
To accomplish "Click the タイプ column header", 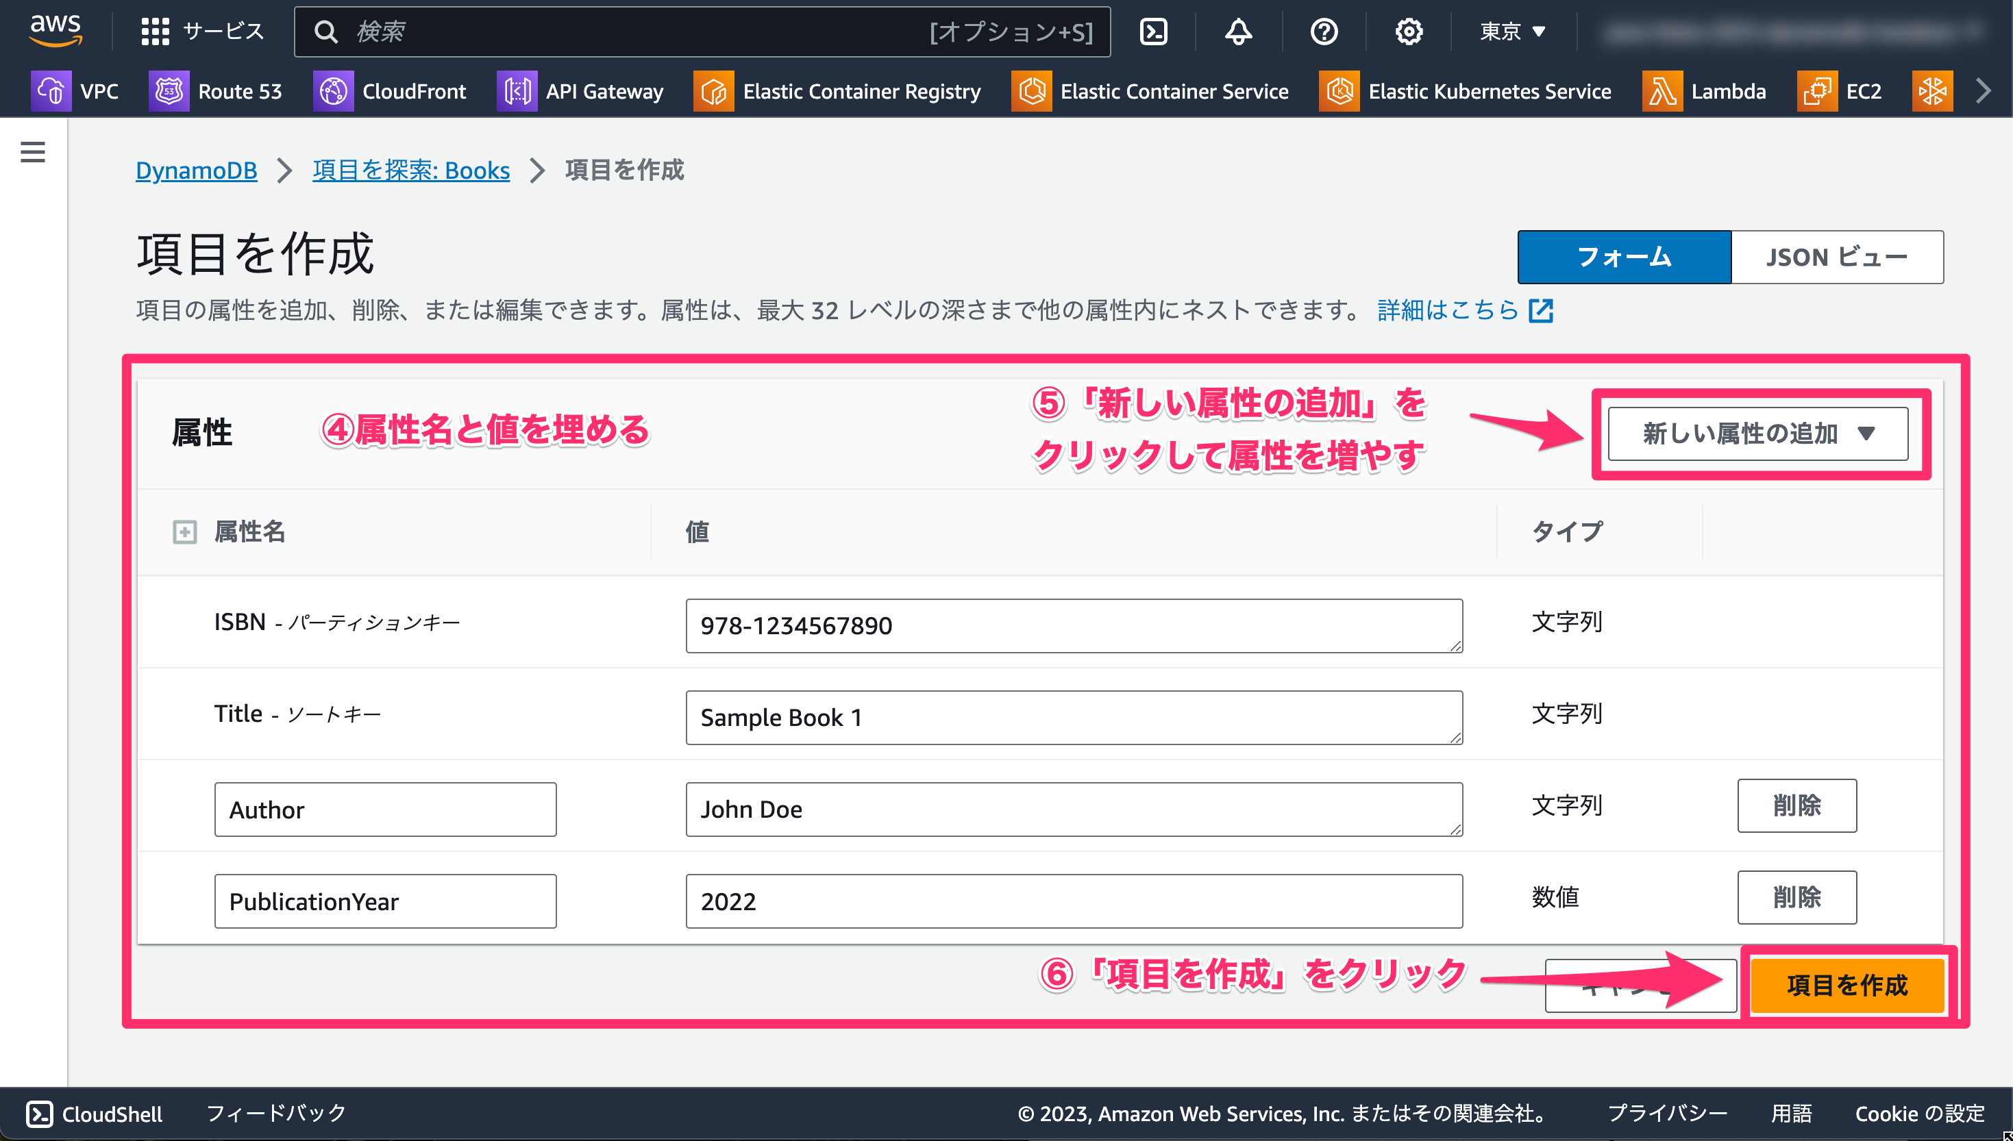I will pos(1567,532).
